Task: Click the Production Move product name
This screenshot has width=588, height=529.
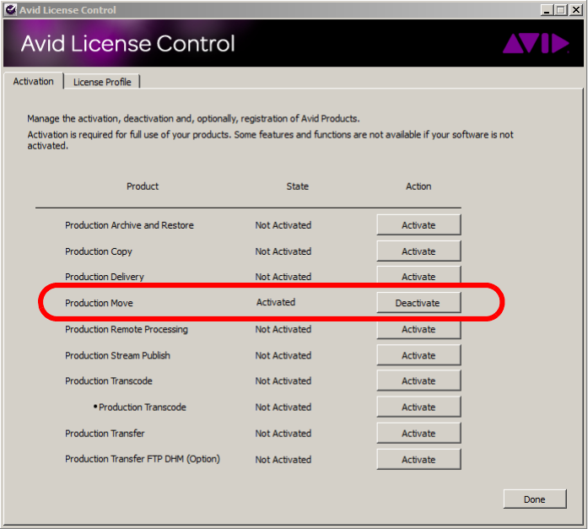Action: tap(99, 303)
